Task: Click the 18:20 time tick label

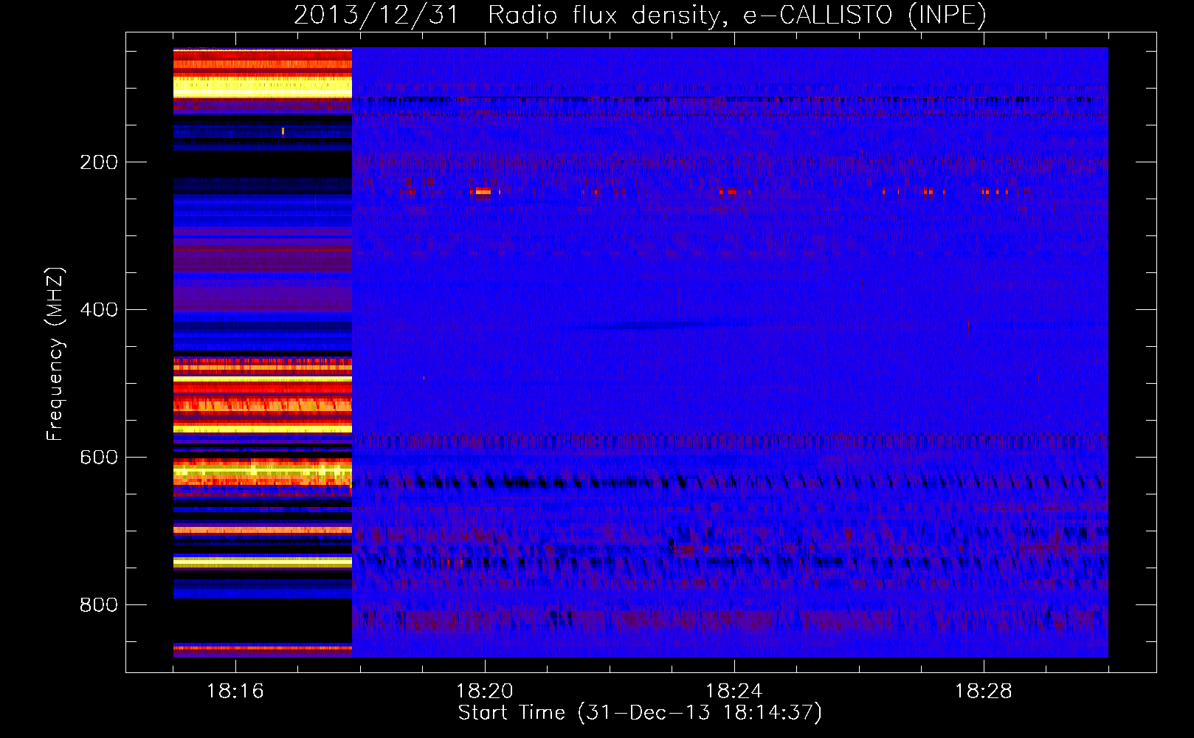Action: (485, 692)
